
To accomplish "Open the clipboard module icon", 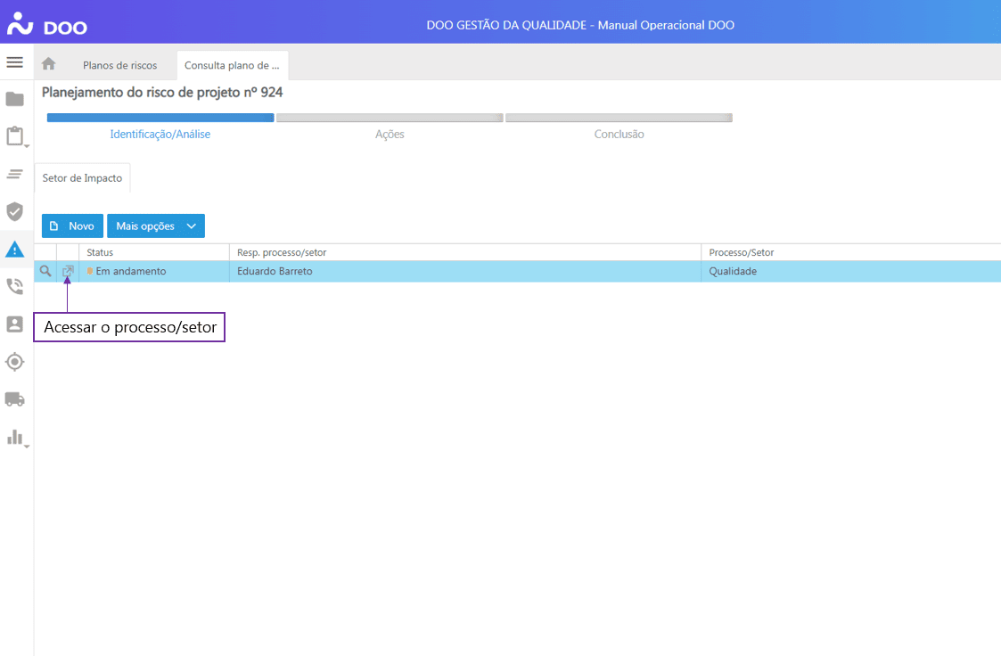I will coord(15,136).
